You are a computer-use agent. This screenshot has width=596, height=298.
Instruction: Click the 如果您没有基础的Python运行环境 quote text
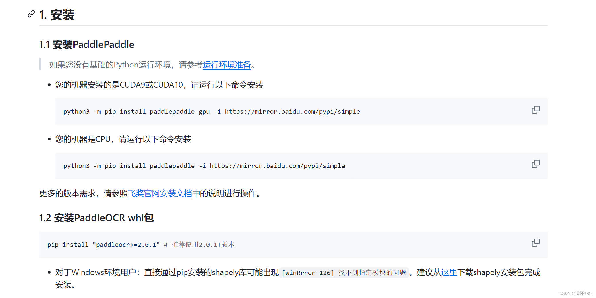(152, 65)
